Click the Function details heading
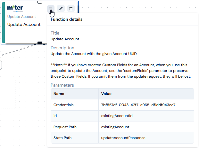199x148 pixels. (x=67, y=19)
